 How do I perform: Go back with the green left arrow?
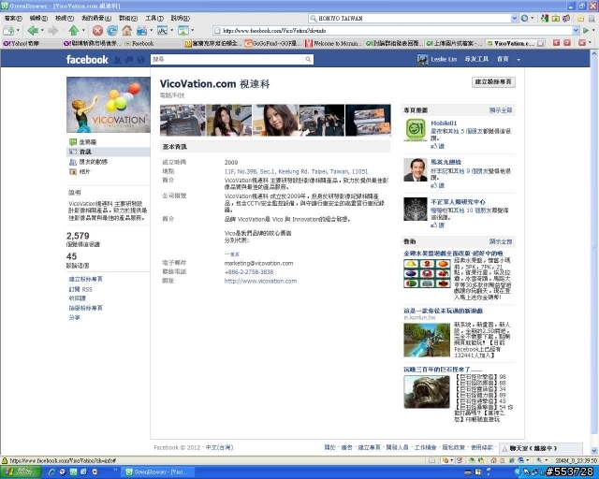(33, 31)
